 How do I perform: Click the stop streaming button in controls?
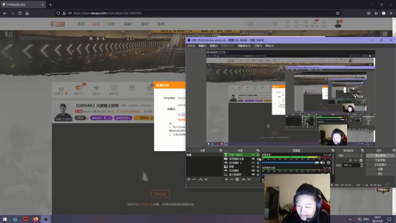click(380, 155)
